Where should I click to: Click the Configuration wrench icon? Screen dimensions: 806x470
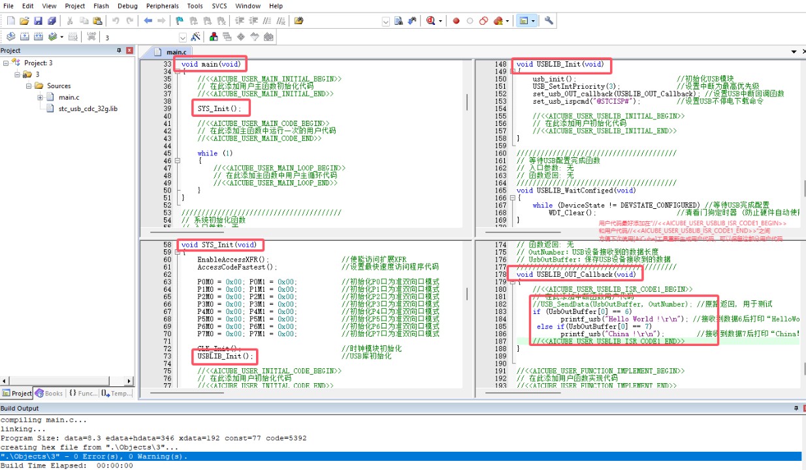[549, 21]
